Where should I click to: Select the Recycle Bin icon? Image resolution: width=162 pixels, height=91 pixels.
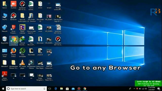click(x=5, y=40)
